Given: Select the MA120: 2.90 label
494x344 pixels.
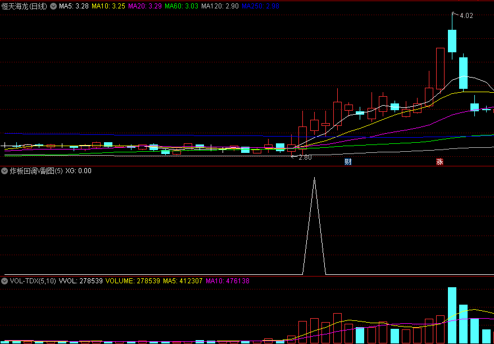Looking at the screenshot, I should pos(220,6).
